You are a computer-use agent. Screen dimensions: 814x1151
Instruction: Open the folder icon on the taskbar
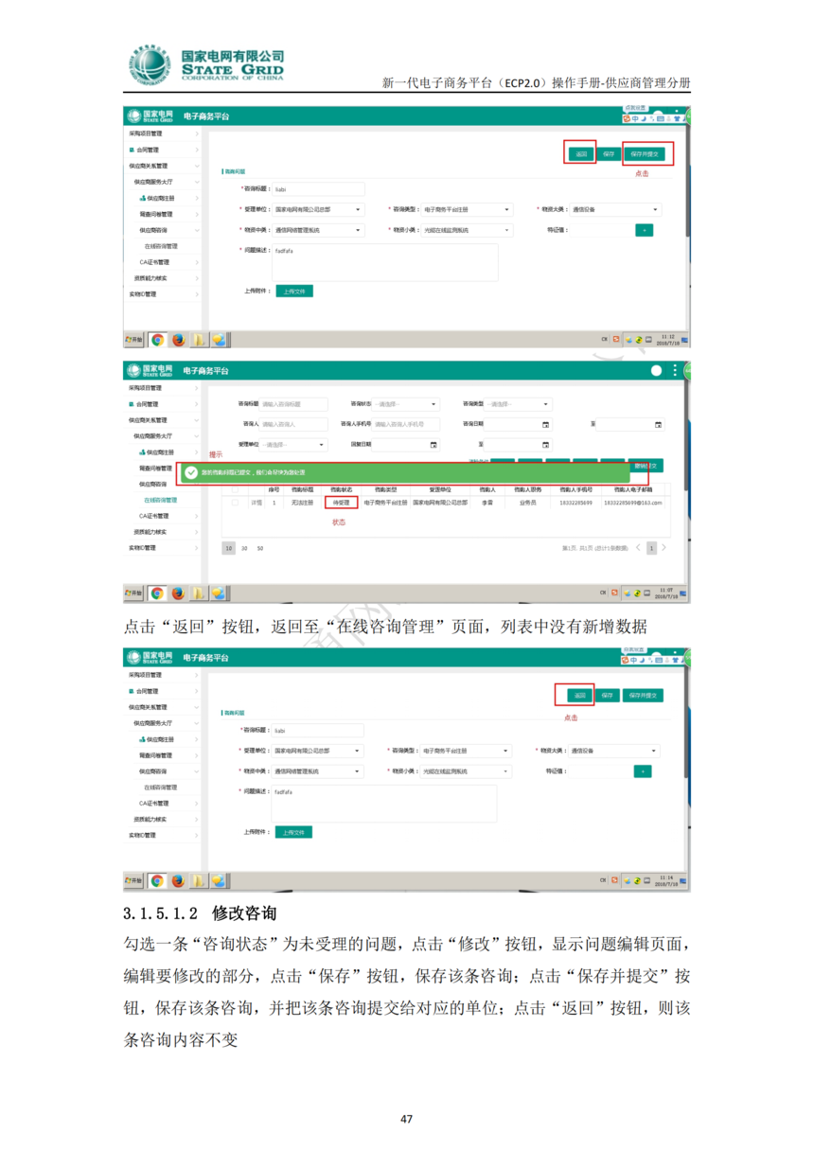pos(199,341)
